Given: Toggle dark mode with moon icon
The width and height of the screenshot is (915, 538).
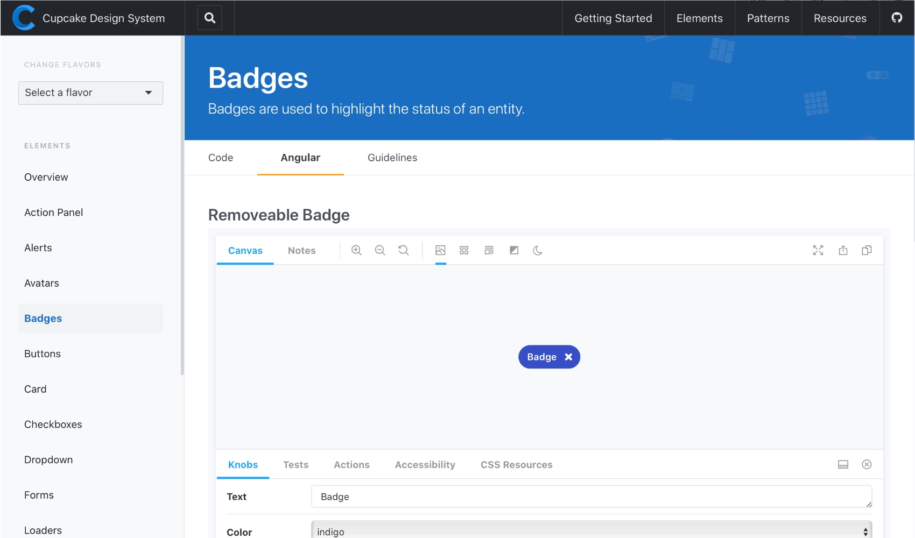Looking at the screenshot, I should coord(537,250).
